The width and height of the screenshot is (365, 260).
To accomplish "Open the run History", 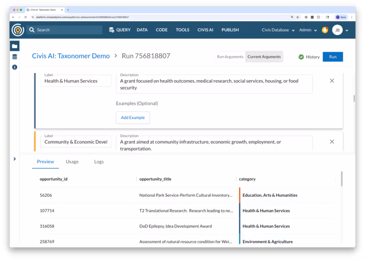I will coord(313,57).
